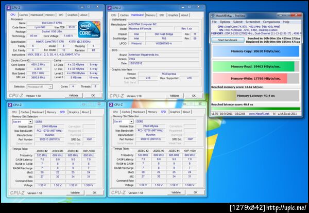Click the BIOS Date field 12/15/2010
This screenshot has height=213, width=309.
click(x=164, y=63)
